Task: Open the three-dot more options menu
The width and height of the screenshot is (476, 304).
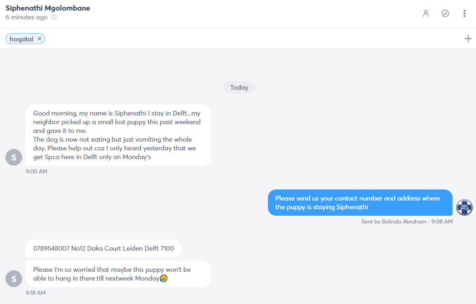Action: tap(464, 13)
